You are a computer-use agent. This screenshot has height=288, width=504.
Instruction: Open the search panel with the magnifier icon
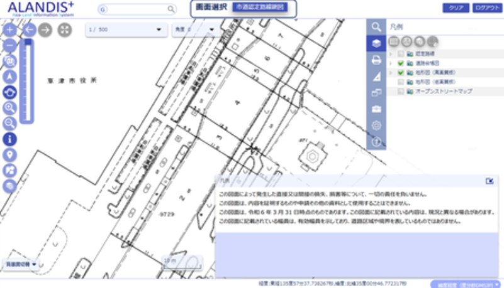click(376, 27)
